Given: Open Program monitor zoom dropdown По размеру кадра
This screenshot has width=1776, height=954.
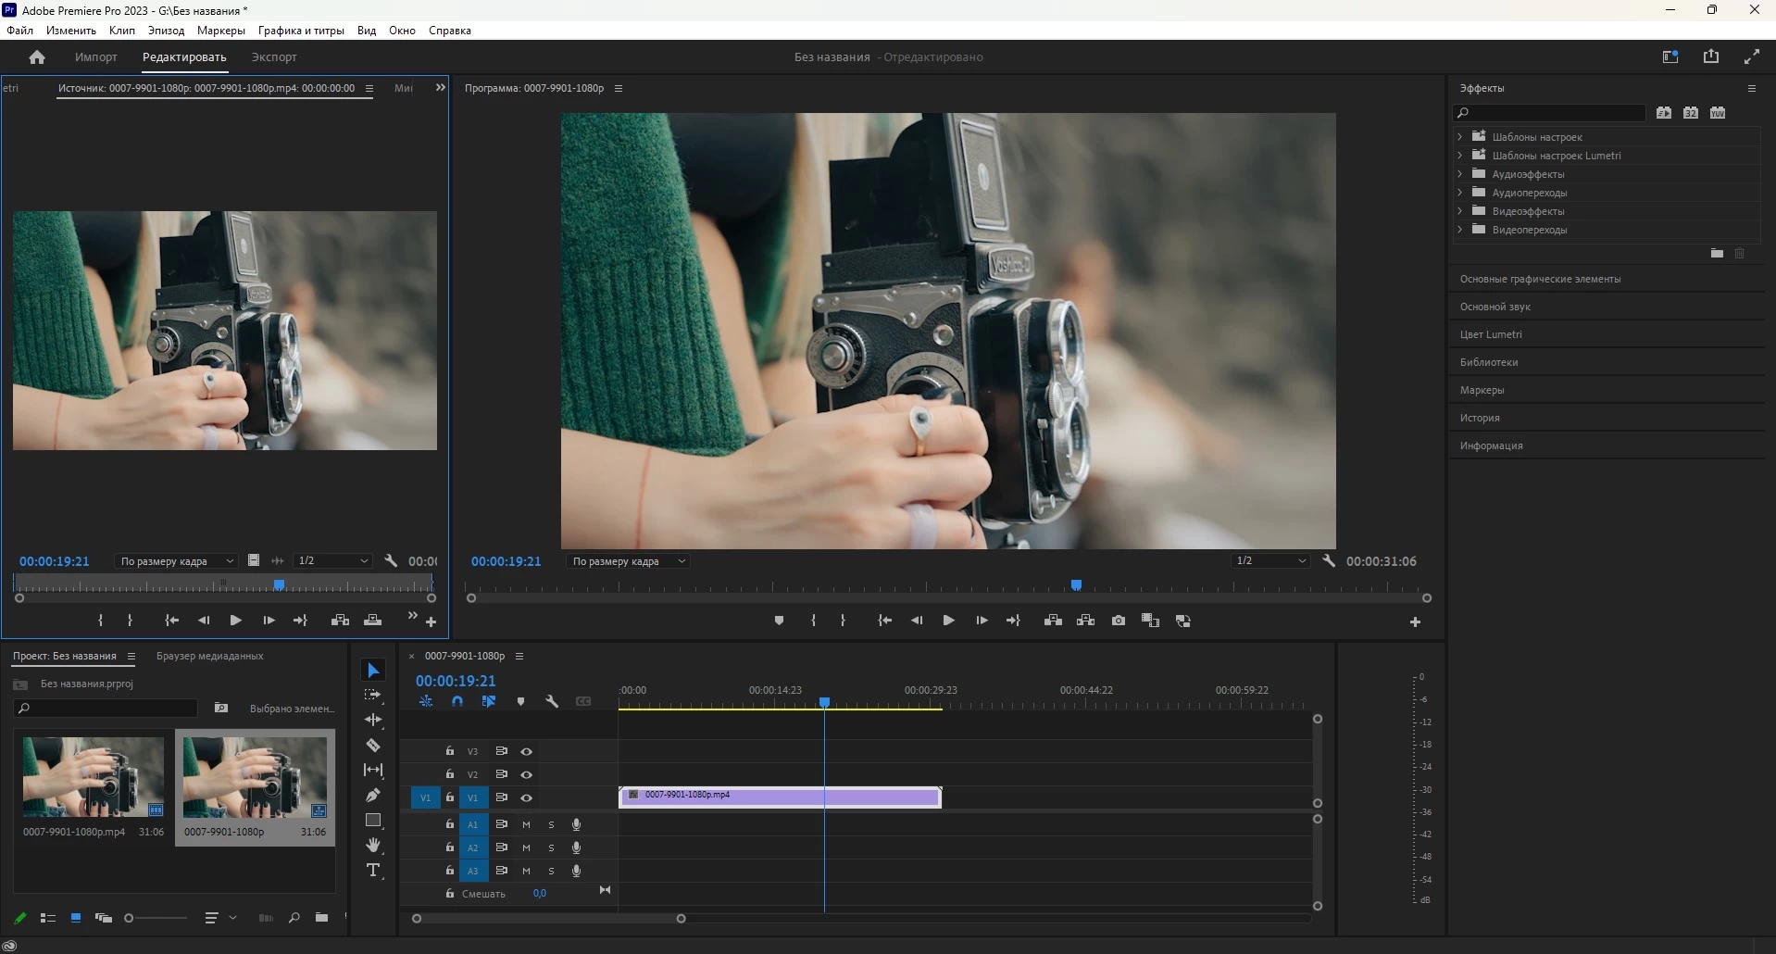Looking at the screenshot, I should click(628, 561).
